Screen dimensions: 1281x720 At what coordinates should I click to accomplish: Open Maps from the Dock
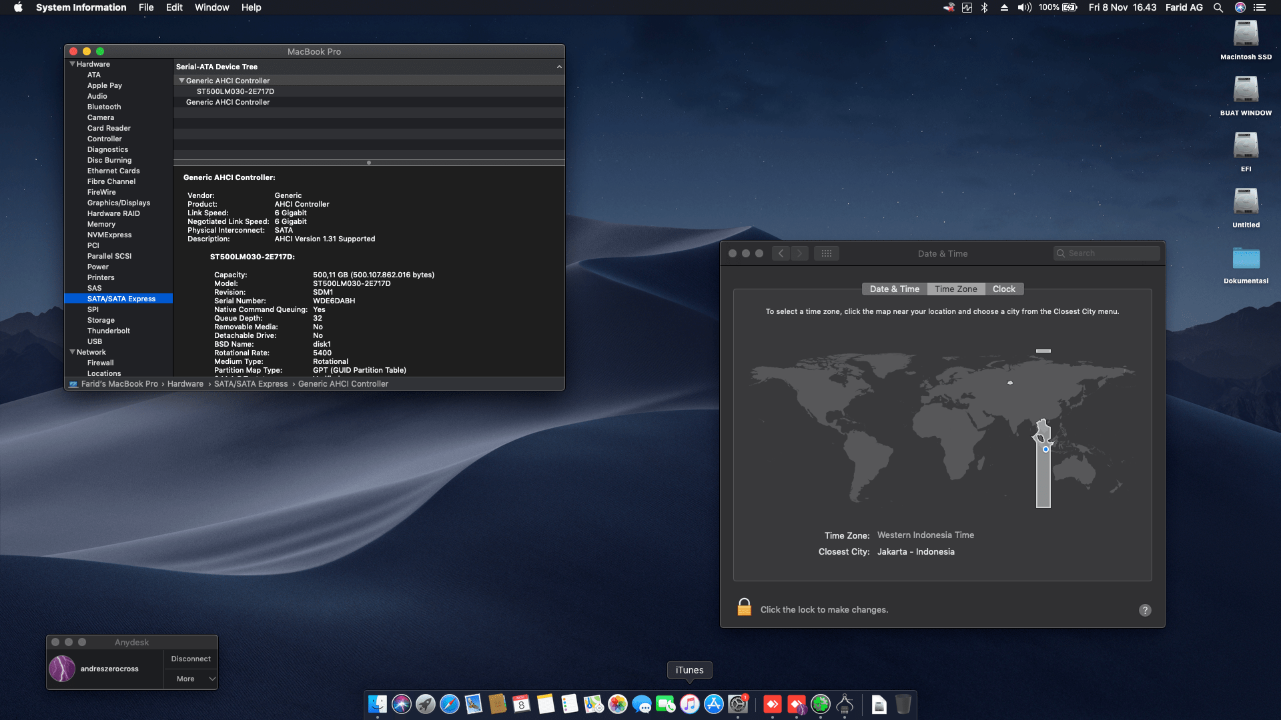592,705
